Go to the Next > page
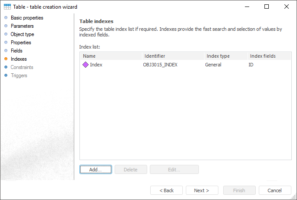 202,190
